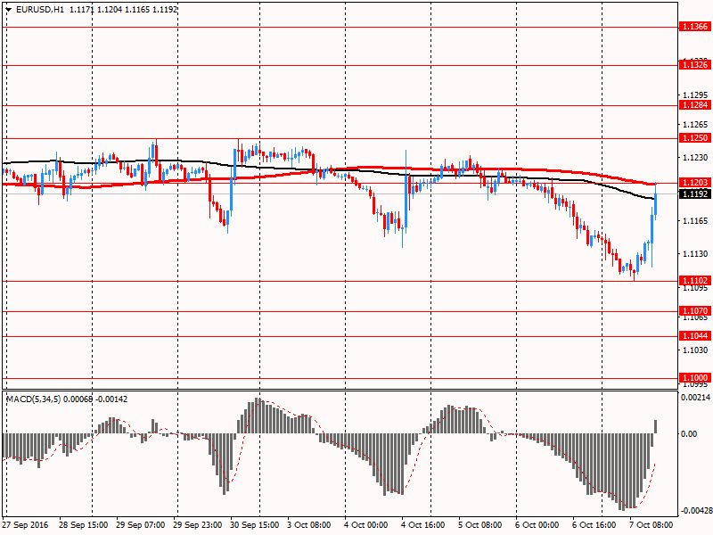
Task: Select the EURUSD,H1 chart title text
Action: [40, 10]
